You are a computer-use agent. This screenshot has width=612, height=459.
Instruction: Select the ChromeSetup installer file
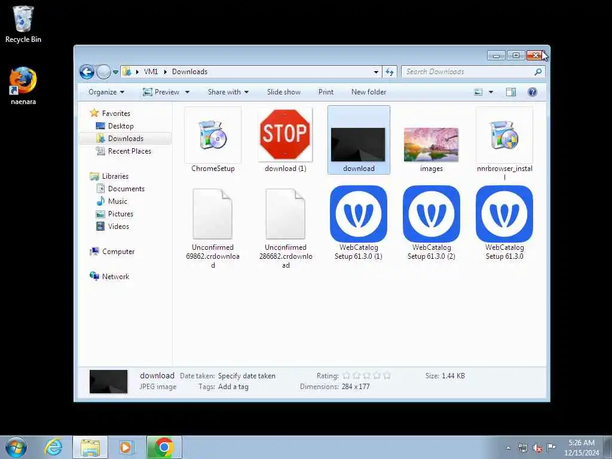coord(213,140)
